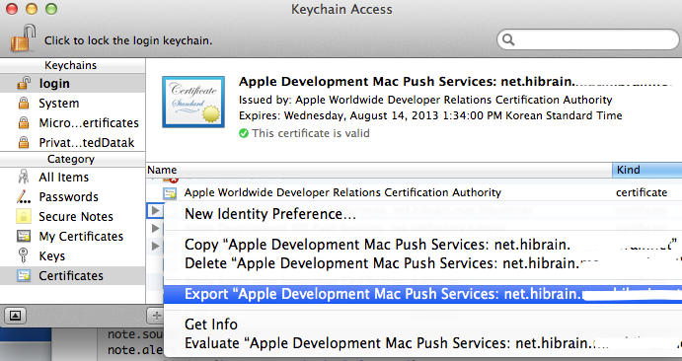Click the Secure Notes yellow note icon
The width and height of the screenshot is (682, 361).
pyautogui.click(x=24, y=216)
